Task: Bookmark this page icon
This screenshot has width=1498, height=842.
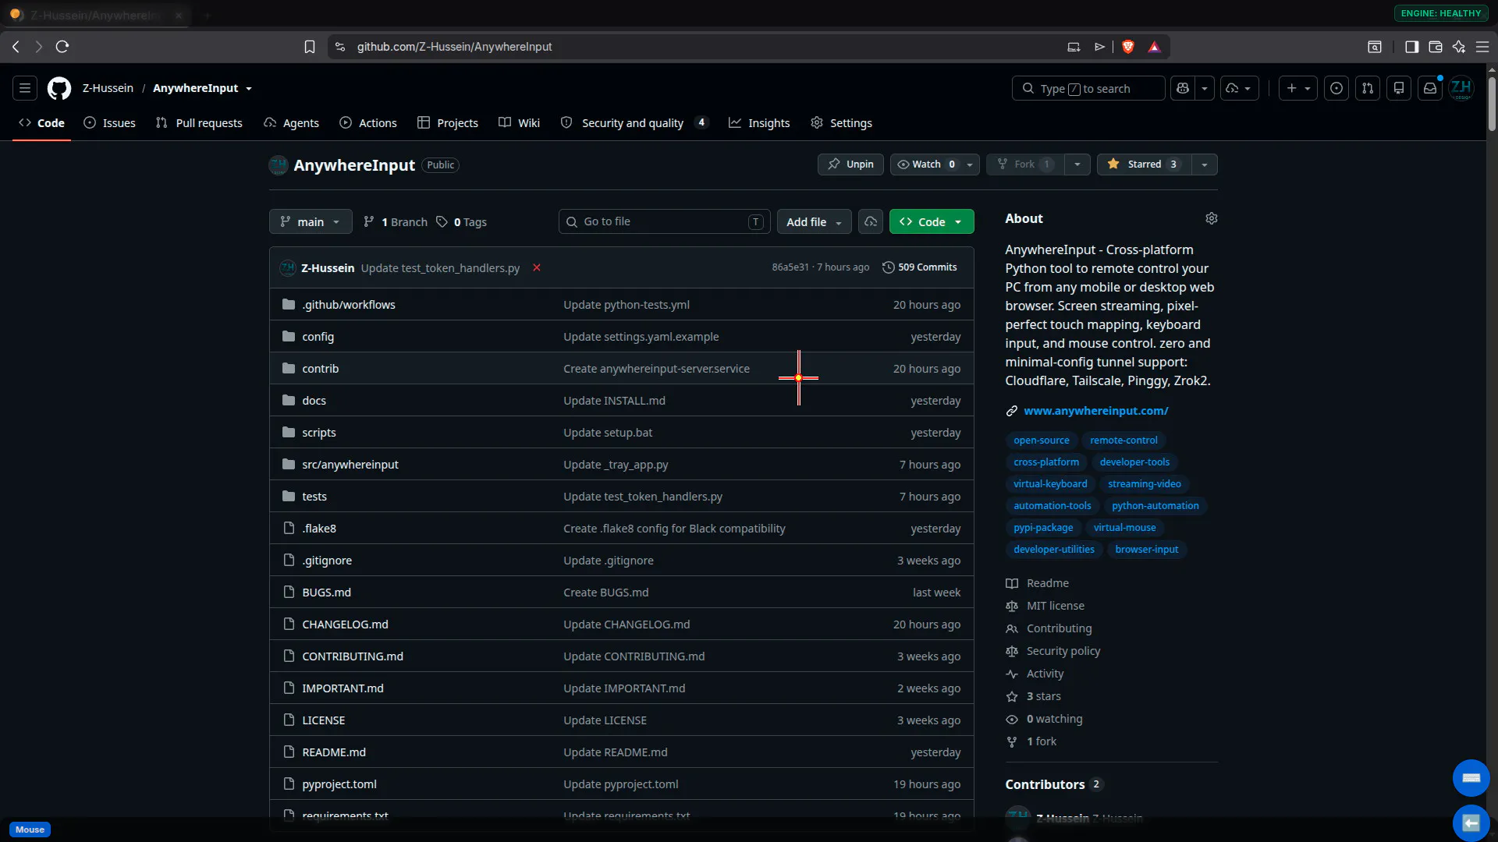Action: click(x=310, y=47)
